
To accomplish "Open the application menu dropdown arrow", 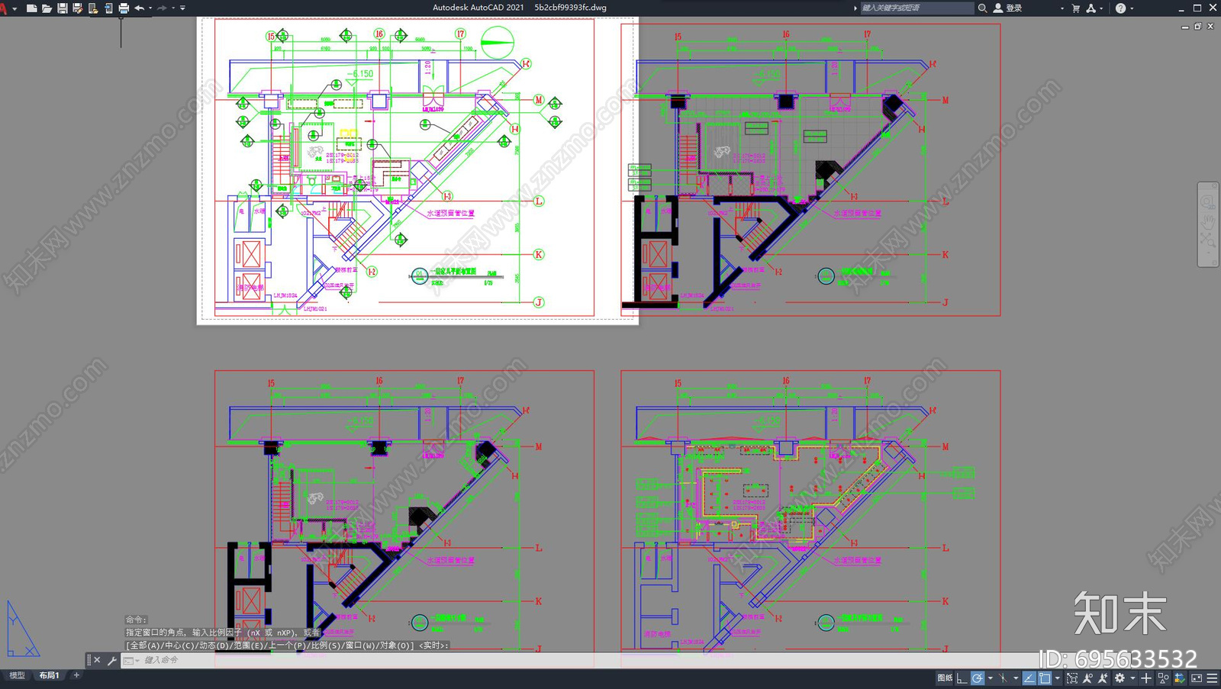I will pos(14,8).
